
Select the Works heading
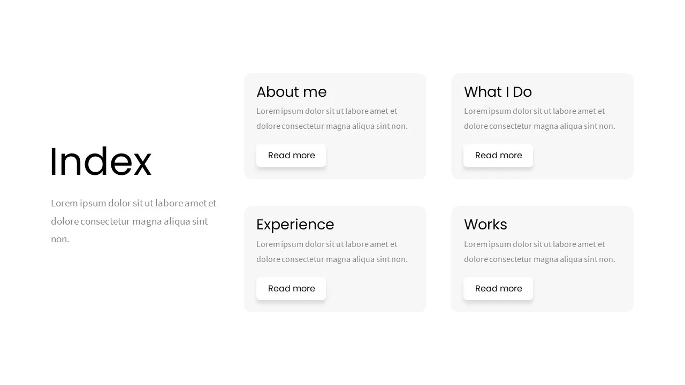pos(485,225)
